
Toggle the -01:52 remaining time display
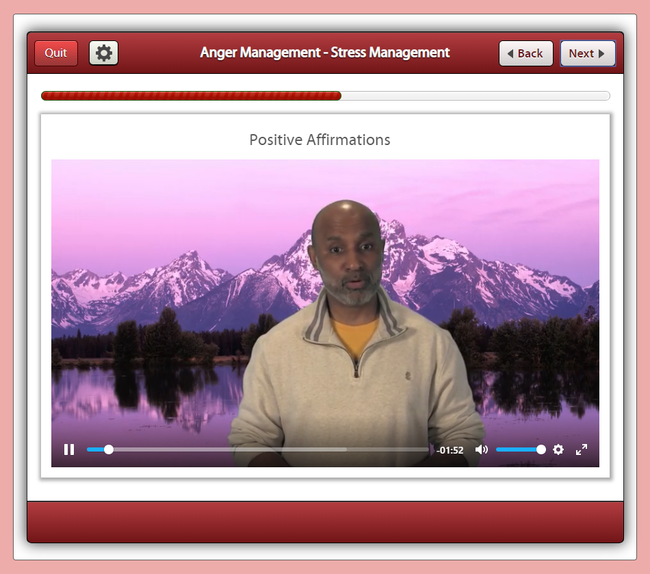point(451,450)
